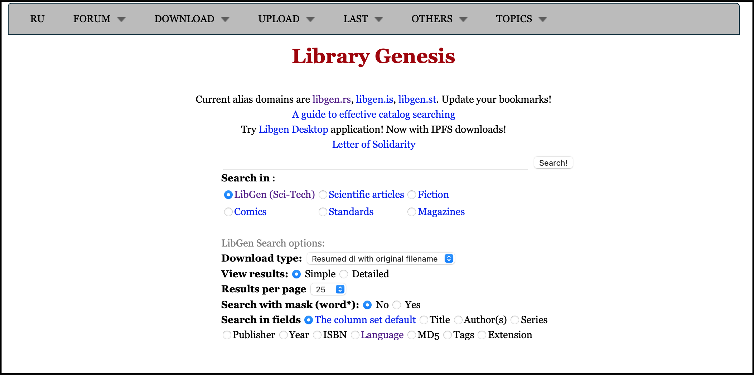Search in the ISBN field only
The height and width of the screenshot is (375, 754).
[317, 335]
